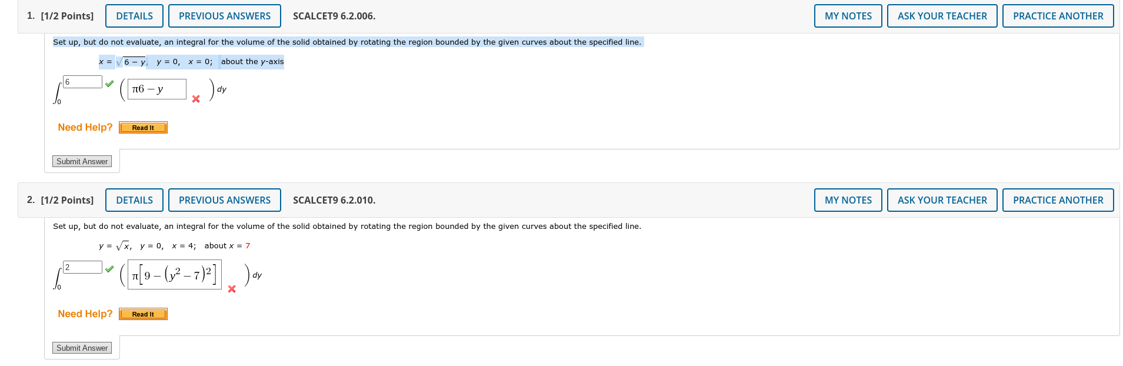Submit Answer for question 2
1123x366 pixels.
pos(82,348)
